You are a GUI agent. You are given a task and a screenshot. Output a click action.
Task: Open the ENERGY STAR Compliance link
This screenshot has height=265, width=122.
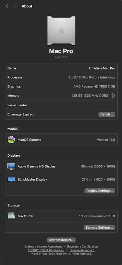click(x=46, y=250)
